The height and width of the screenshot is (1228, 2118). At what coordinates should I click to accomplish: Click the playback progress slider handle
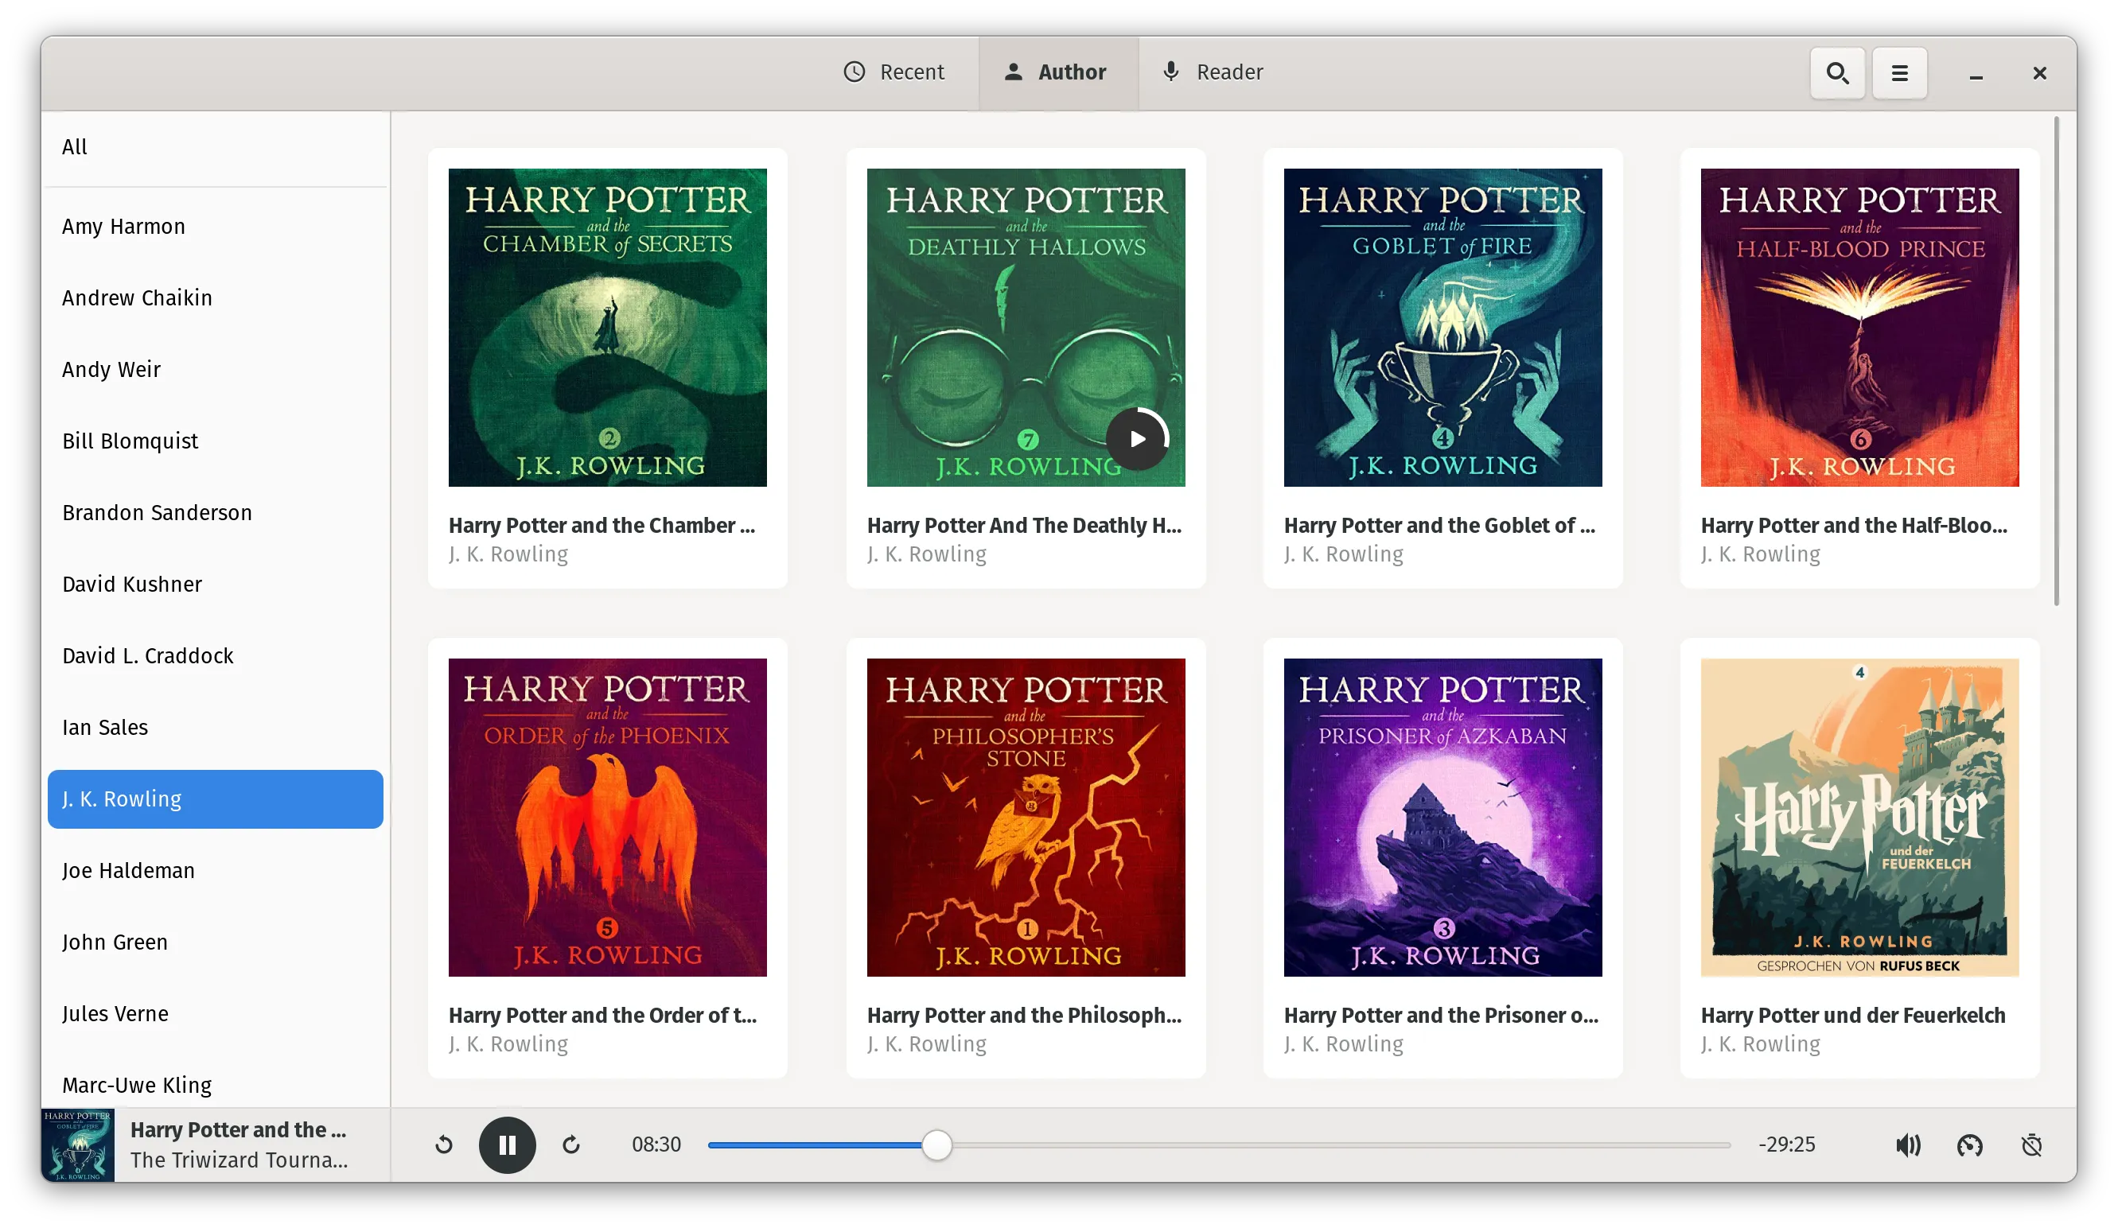coord(936,1144)
